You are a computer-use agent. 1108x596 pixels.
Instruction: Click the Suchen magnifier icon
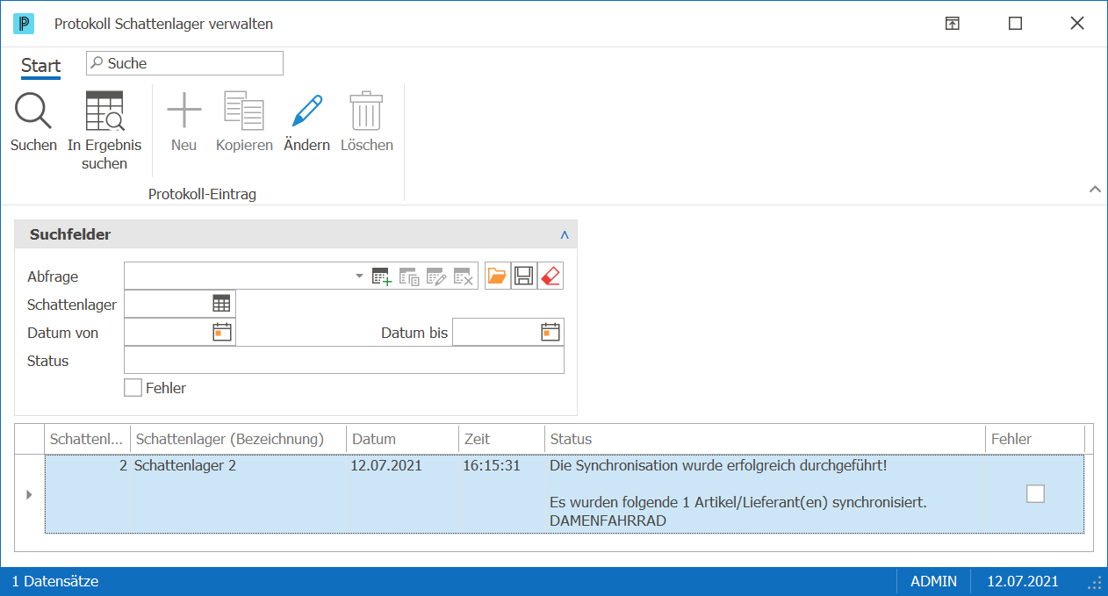[33, 111]
